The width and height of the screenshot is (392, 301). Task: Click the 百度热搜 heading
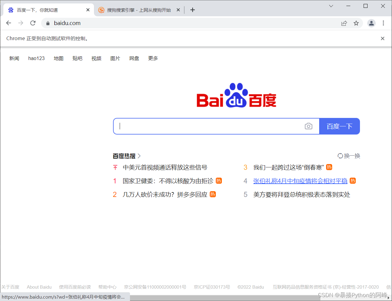click(x=124, y=156)
